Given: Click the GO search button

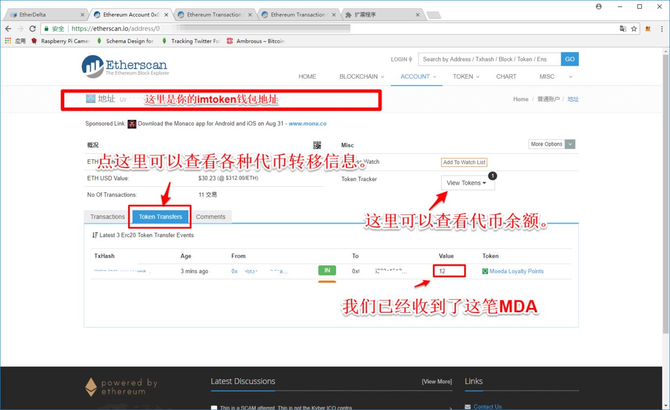Looking at the screenshot, I should point(569,59).
